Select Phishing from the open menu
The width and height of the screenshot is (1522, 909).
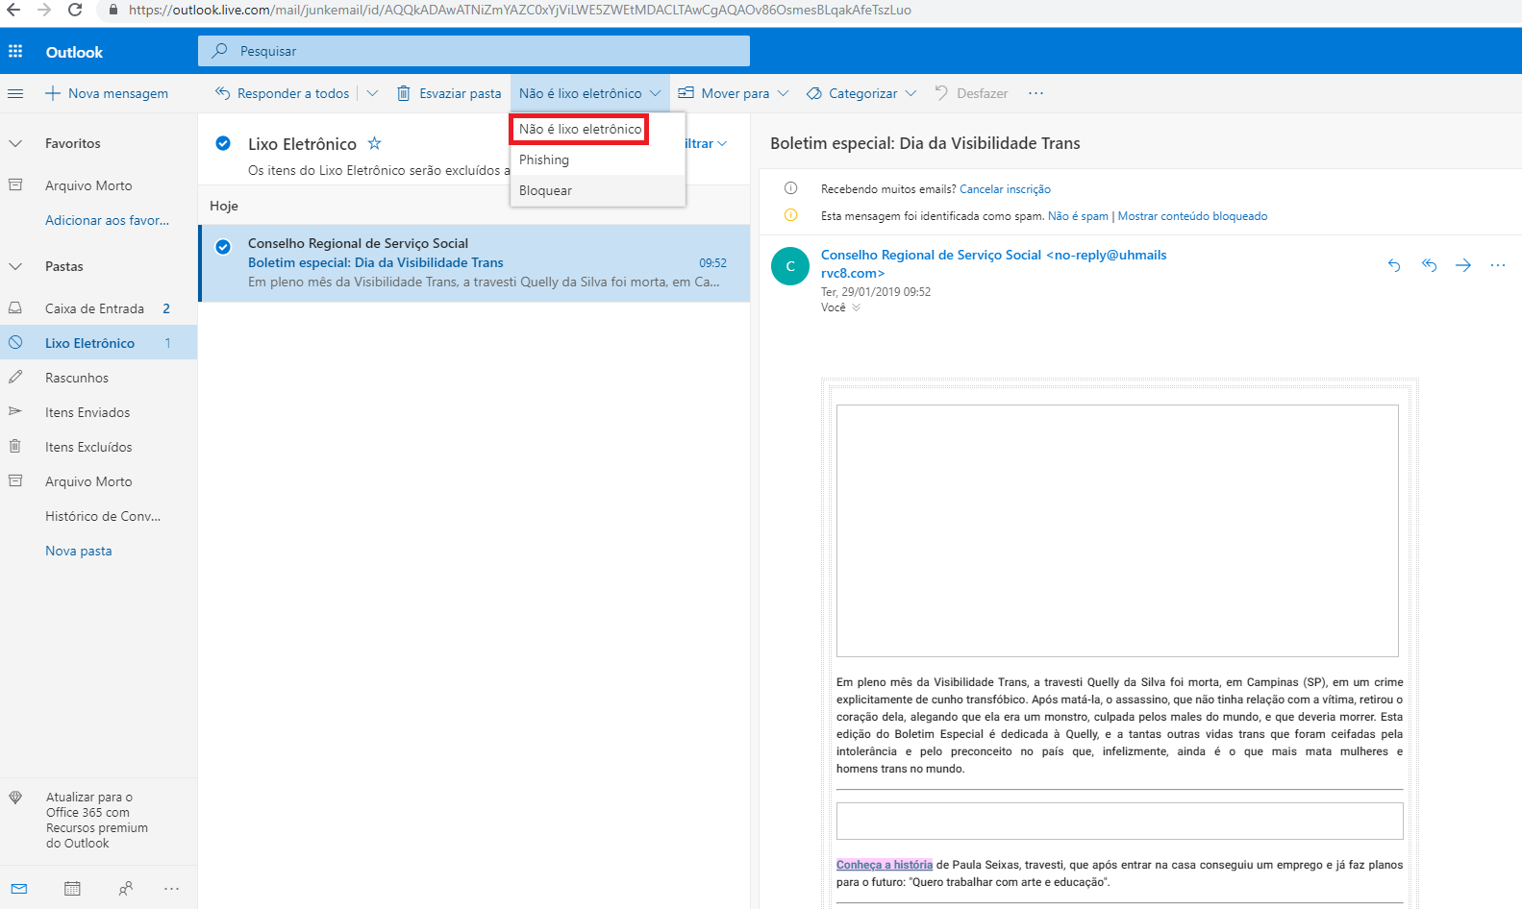pyautogui.click(x=544, y=160)
